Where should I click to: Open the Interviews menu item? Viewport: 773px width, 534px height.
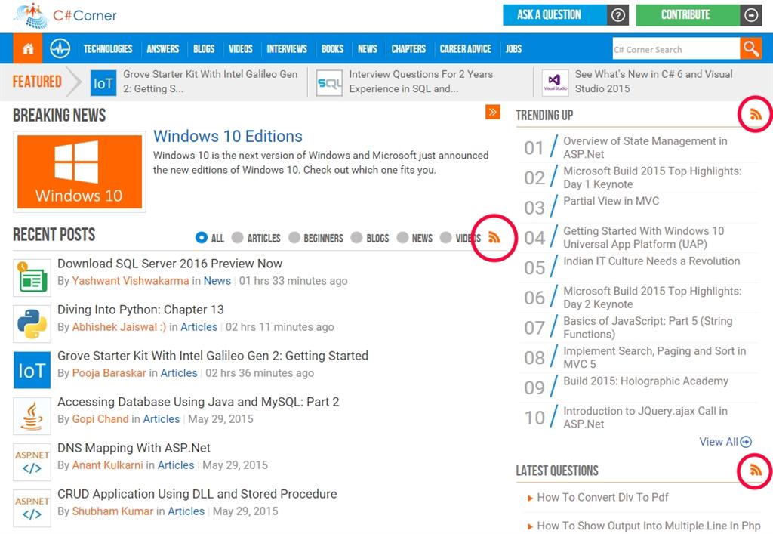pyautogui.click(x=287, y=49)
